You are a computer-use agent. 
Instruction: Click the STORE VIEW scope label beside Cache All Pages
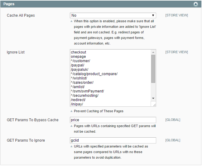[x=177, y=15]
